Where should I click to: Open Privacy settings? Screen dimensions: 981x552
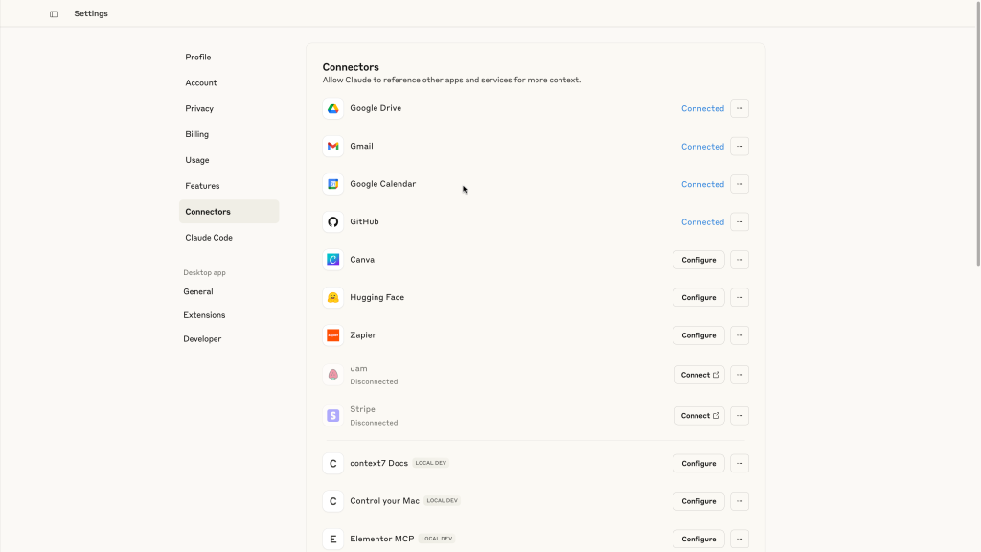[229, 109]
